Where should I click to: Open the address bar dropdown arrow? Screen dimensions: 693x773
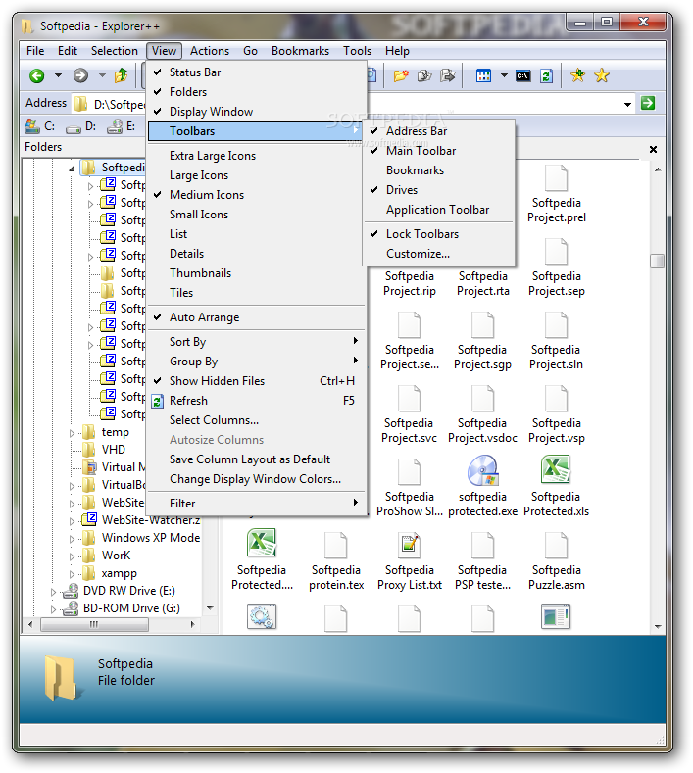pos(627,104)
